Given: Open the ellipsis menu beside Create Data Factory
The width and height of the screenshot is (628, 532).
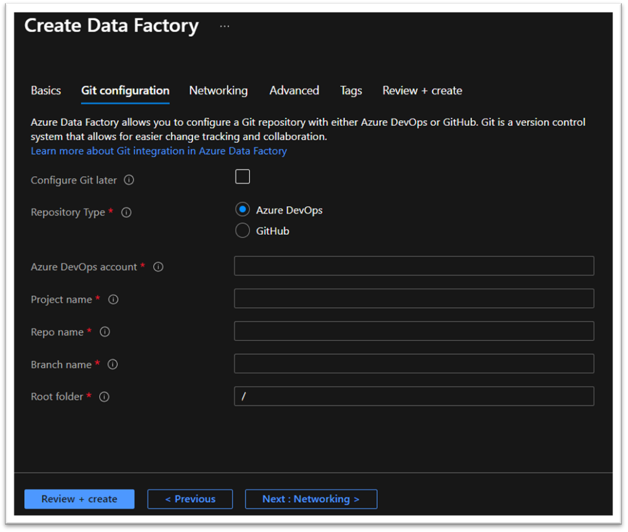Looking at the screenshot, I should (x=224, y=26).
